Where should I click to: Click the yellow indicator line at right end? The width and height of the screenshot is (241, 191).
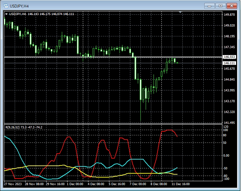(176, 174)
